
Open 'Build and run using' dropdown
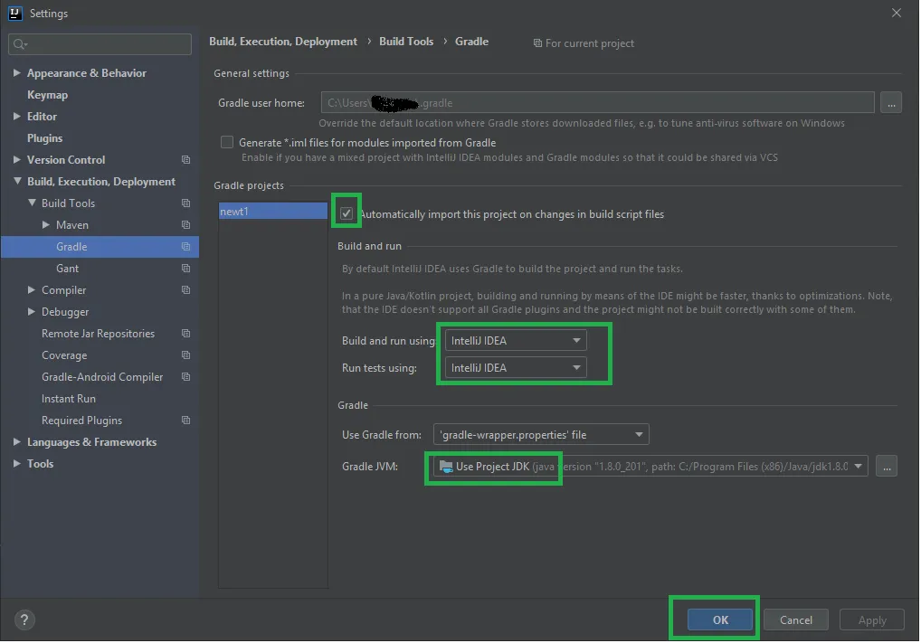[516, 341]
